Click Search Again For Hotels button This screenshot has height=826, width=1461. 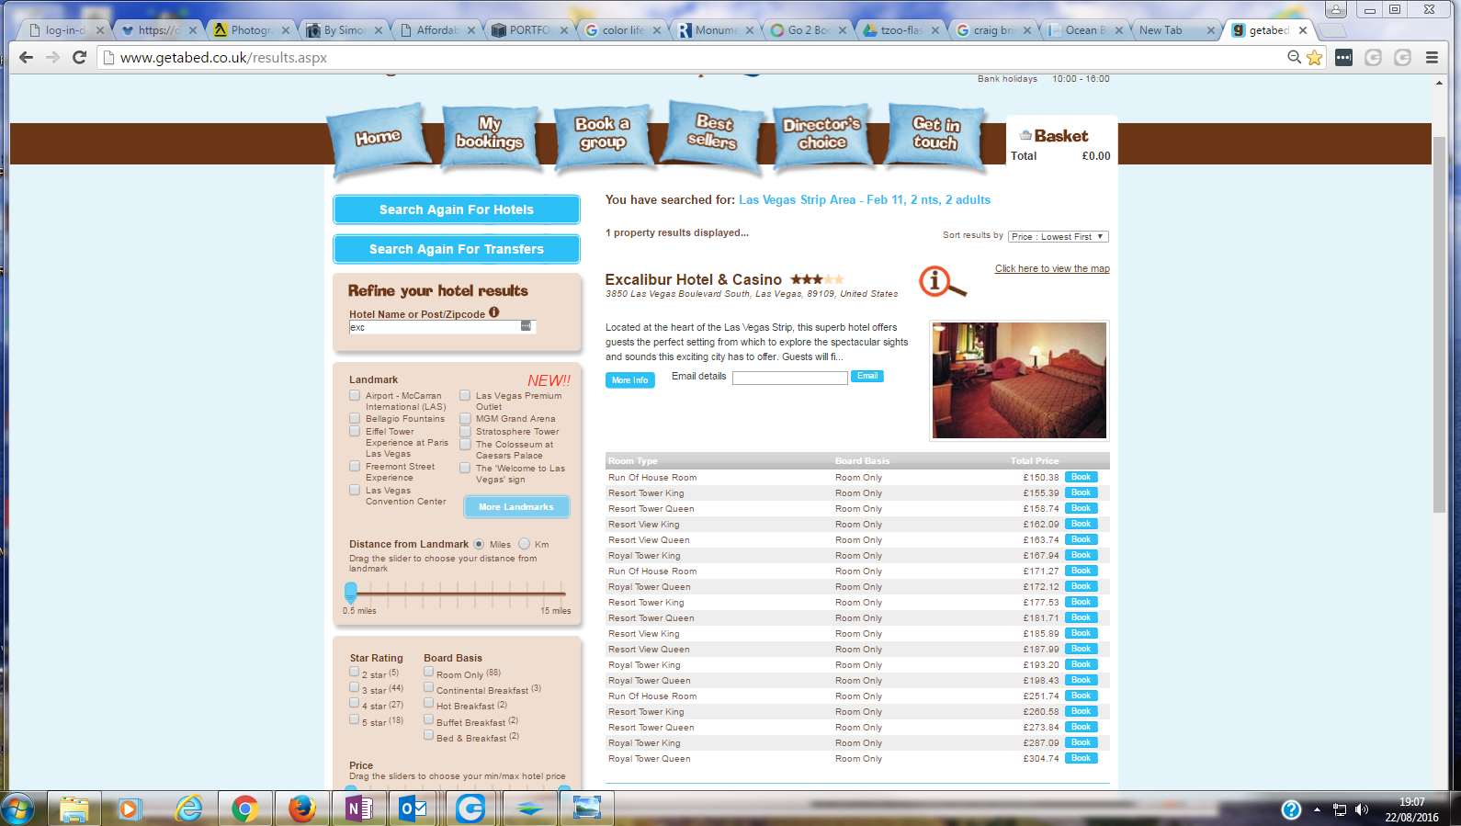[x=457, y=209]
